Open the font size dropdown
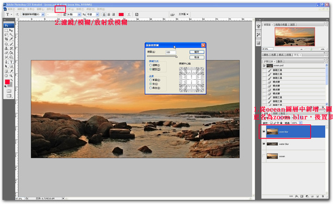Image resolution: width=333 pixels, height=204 pixels. pyautogui.click(x=79, y=14)
